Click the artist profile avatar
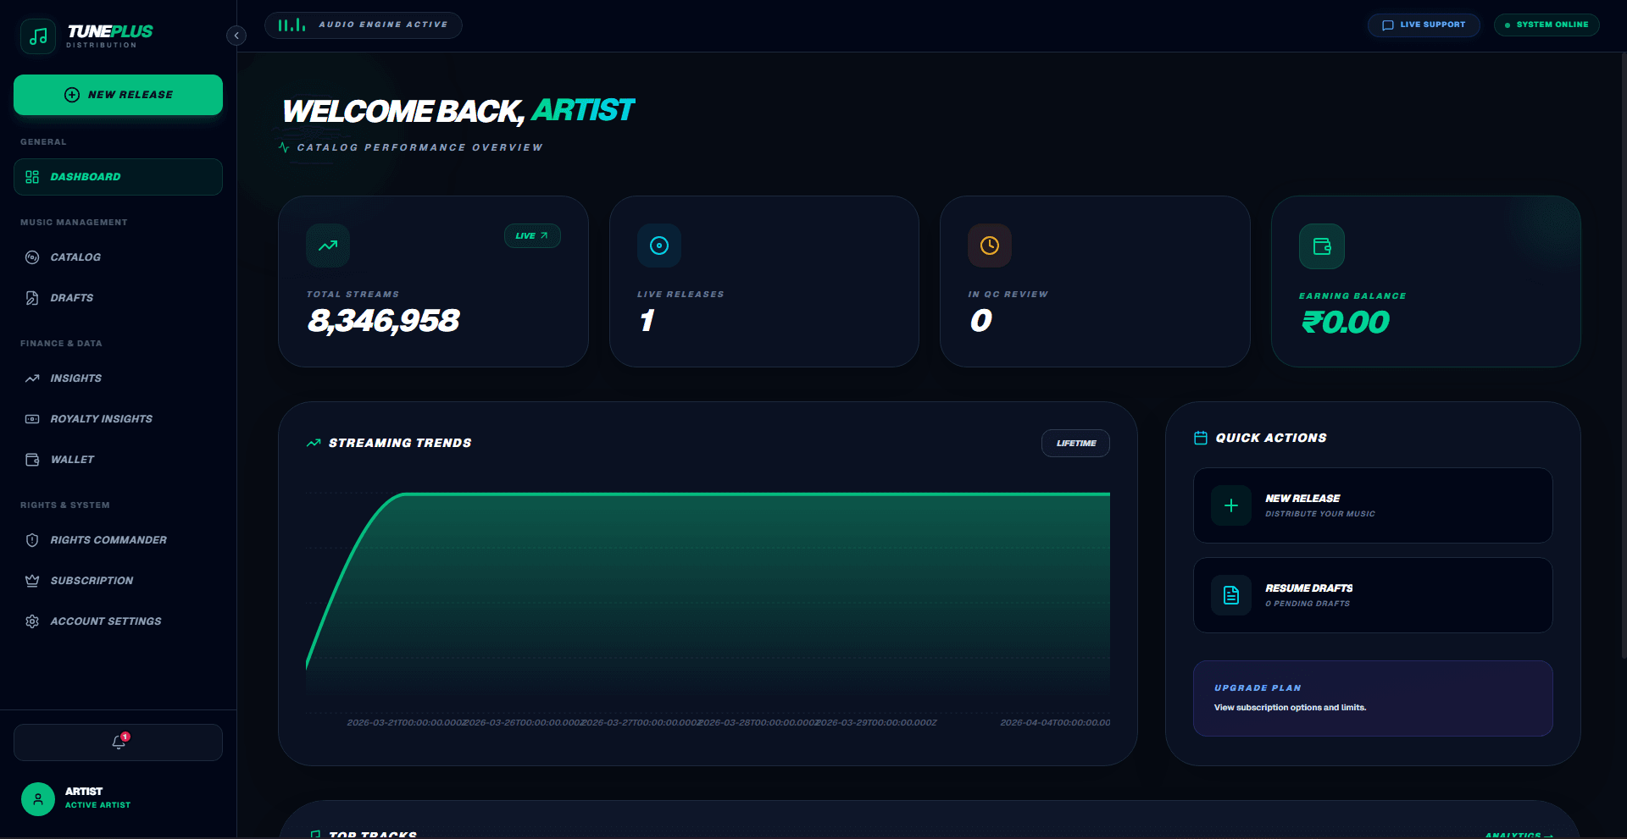Viewport: 1627px width, 839px height. pyautogui.click(x=38, y=798)
